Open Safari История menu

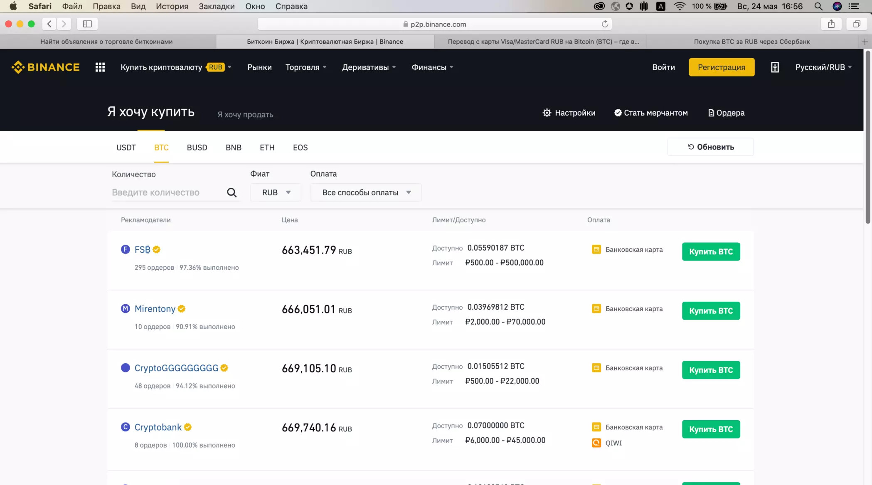click(172, 6)
